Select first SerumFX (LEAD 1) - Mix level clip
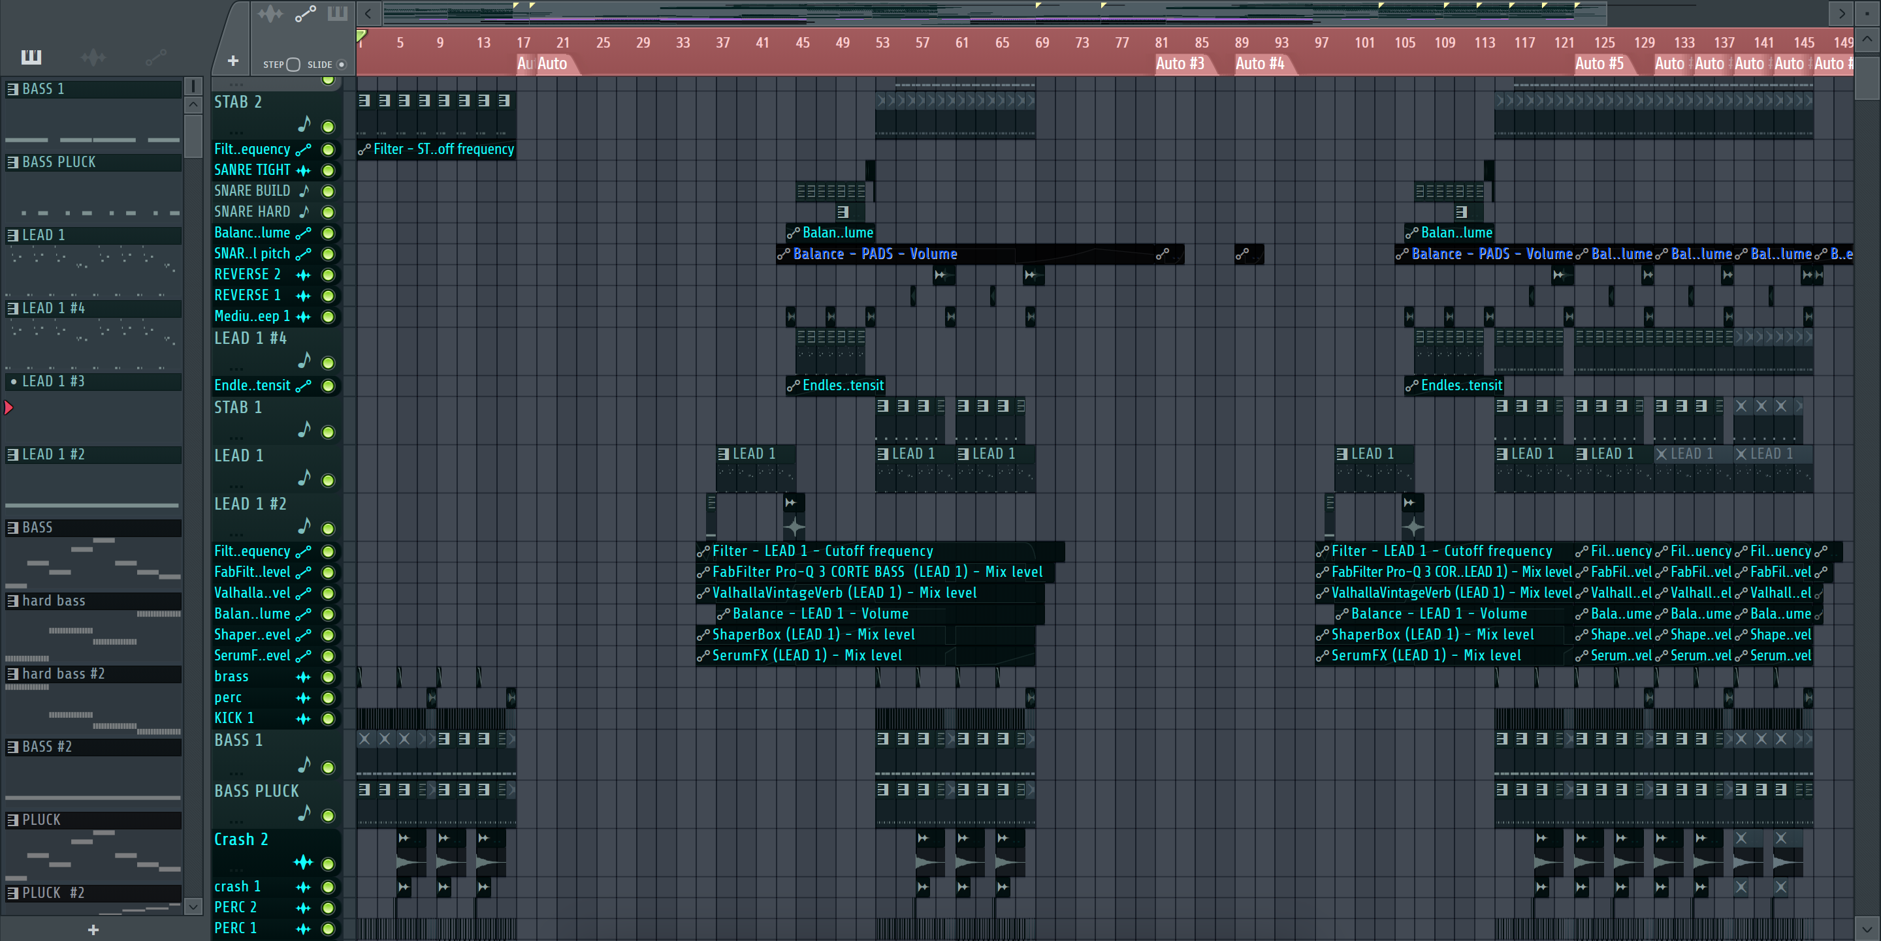Screen dimensions: 1881x941 click(865, 656)
